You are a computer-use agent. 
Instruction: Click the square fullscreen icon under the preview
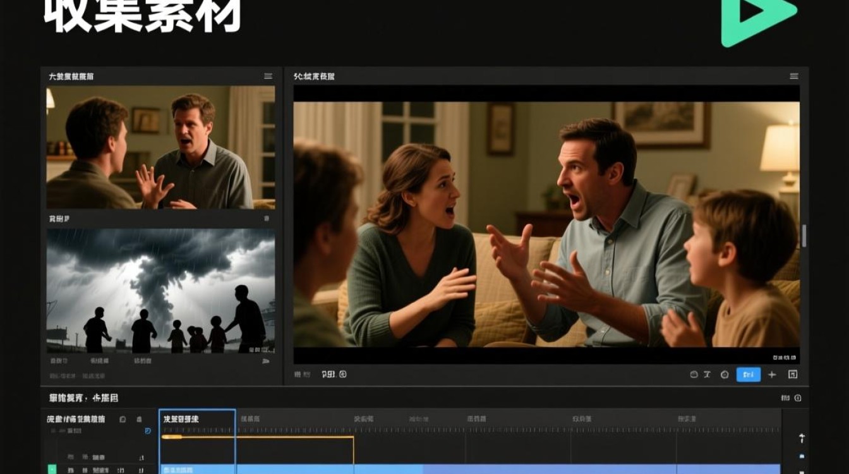793,374
